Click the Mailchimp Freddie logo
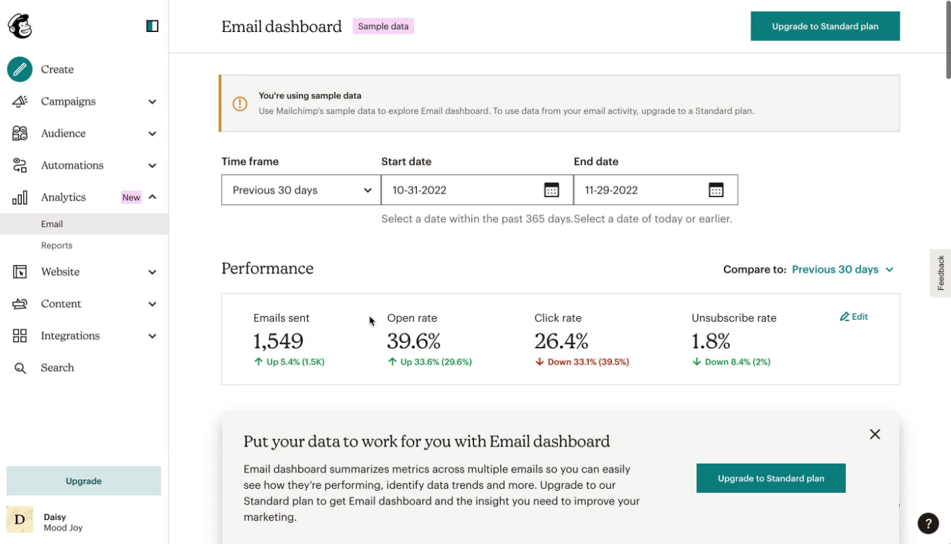 click(x=20, y=26)
